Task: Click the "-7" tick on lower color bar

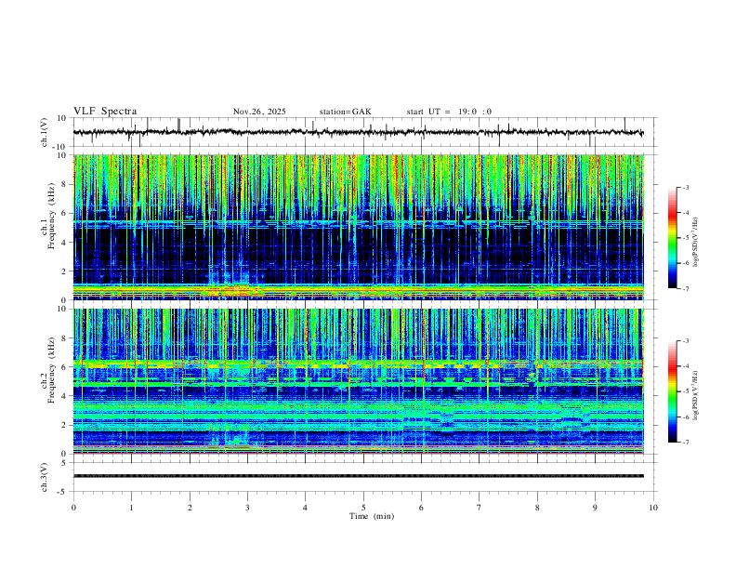Action: click(685, 442)
